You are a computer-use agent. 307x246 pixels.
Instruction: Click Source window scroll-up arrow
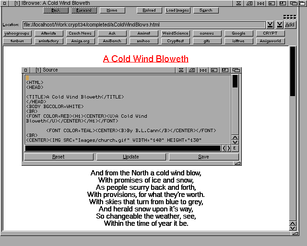[235, 136]
